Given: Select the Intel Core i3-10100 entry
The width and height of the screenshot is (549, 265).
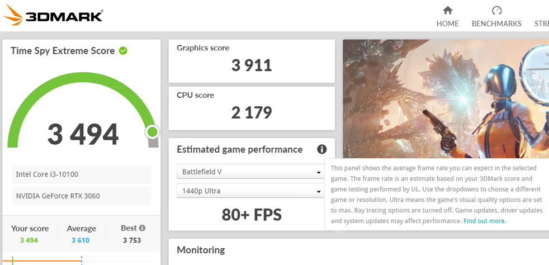Looking at the screenshot, I should click(82, 174).
